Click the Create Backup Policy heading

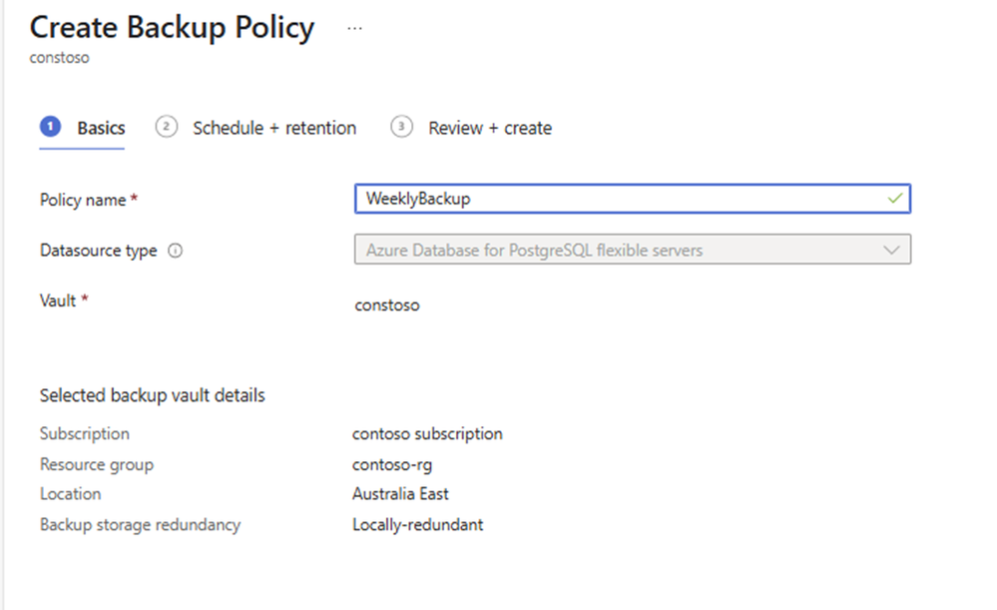click(x=173, y=28)
